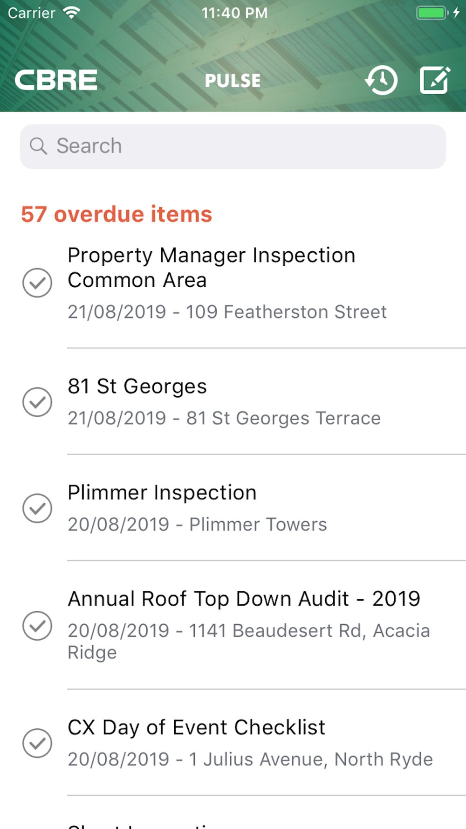
Task: Tap the compose new item icon
Action: click(x=435, y=80)
